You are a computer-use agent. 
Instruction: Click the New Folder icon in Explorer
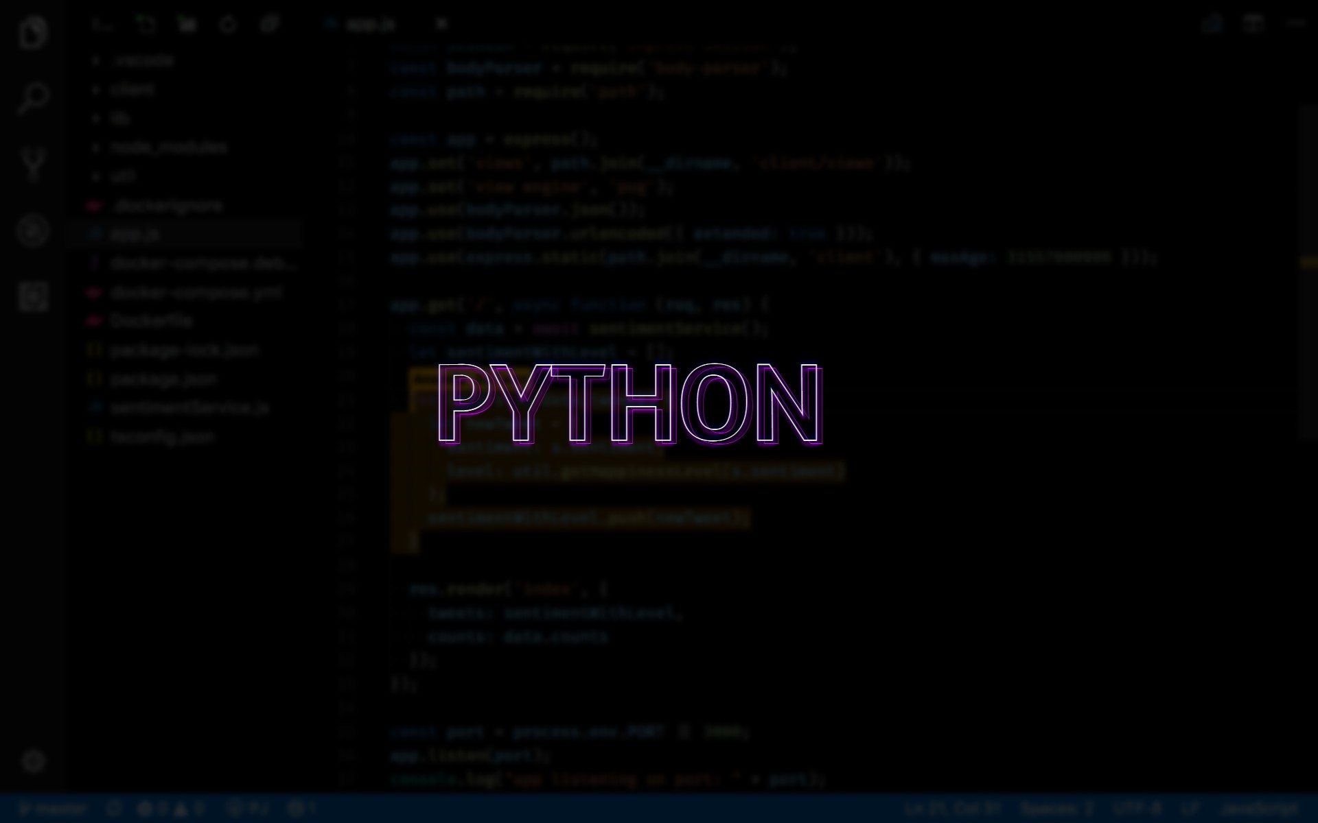click(x=187, y=25)
